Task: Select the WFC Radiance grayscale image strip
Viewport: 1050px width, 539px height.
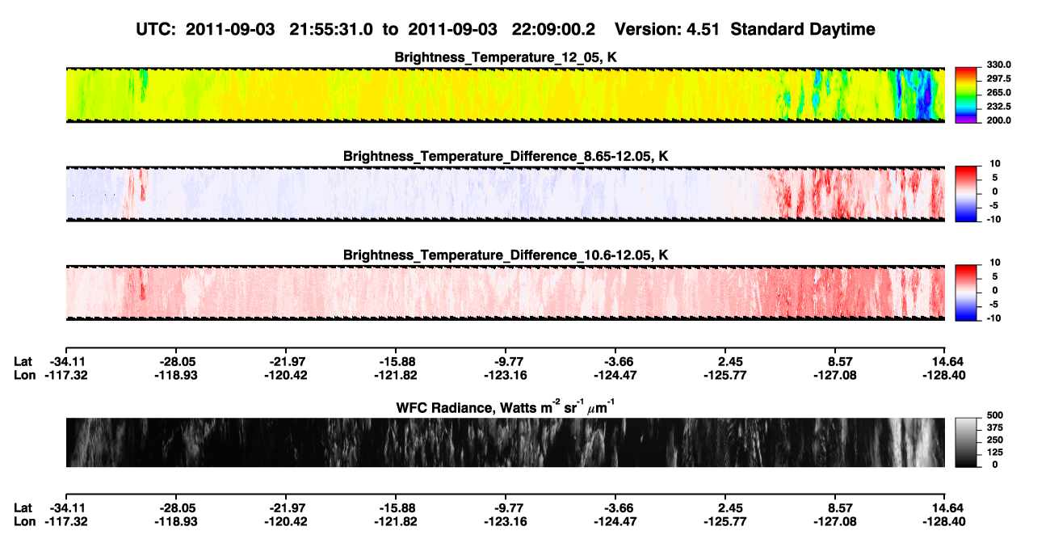Action: (x=505, y=442)
